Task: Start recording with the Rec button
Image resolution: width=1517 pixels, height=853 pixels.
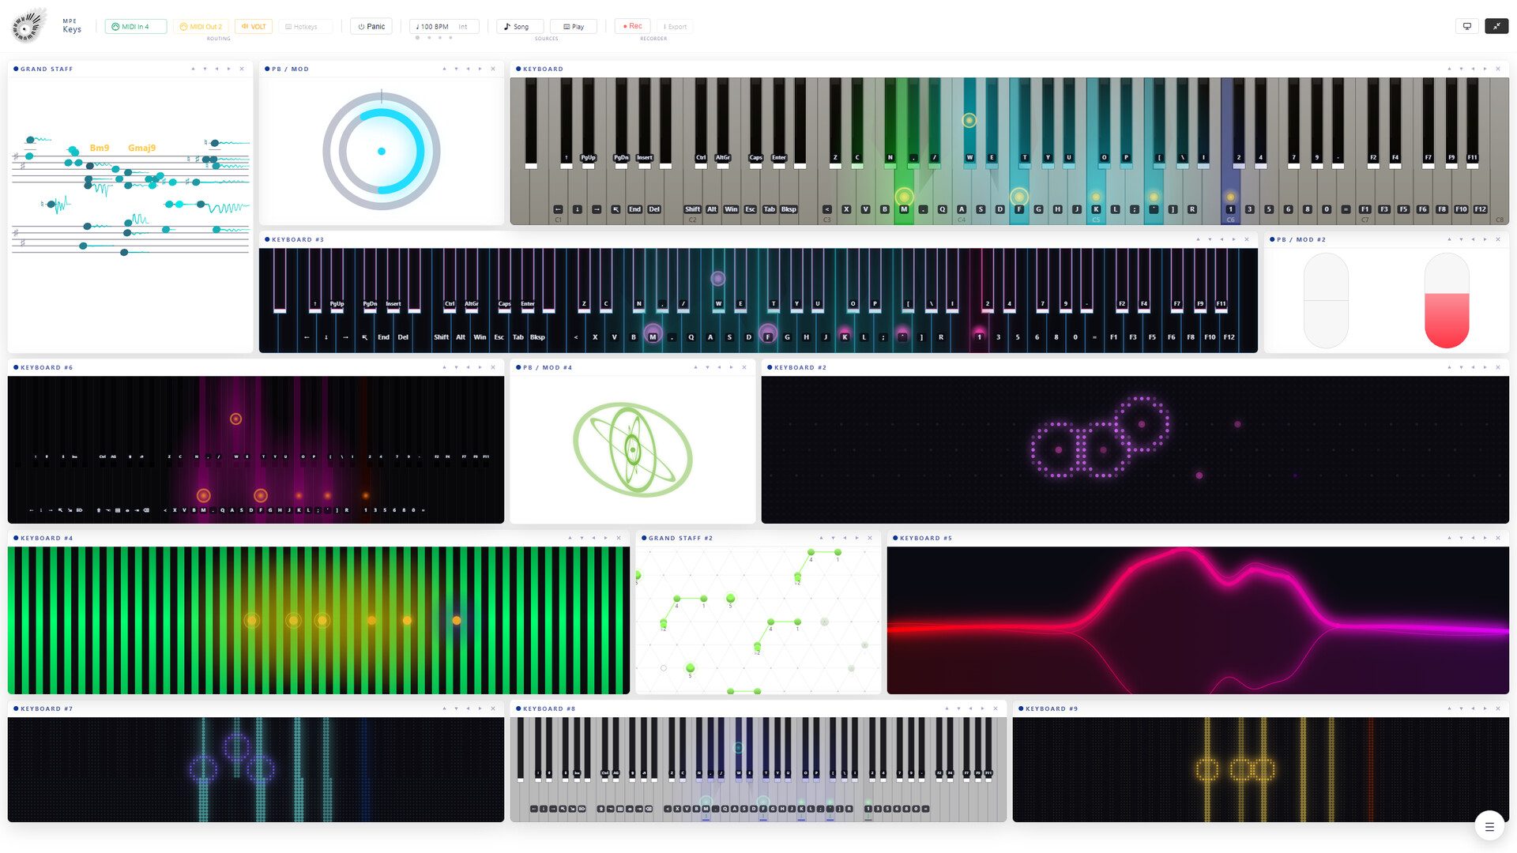Action: pyautogui.click(x=633, y=26)
